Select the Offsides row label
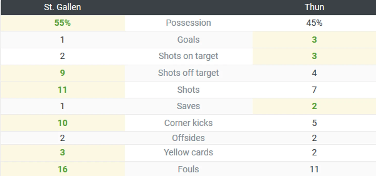Screen dimensions: 376x176 [x=188, y=138]
